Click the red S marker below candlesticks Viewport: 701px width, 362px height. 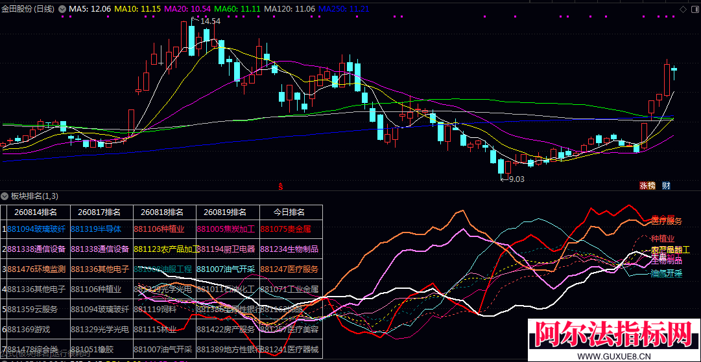pos(281,187)
